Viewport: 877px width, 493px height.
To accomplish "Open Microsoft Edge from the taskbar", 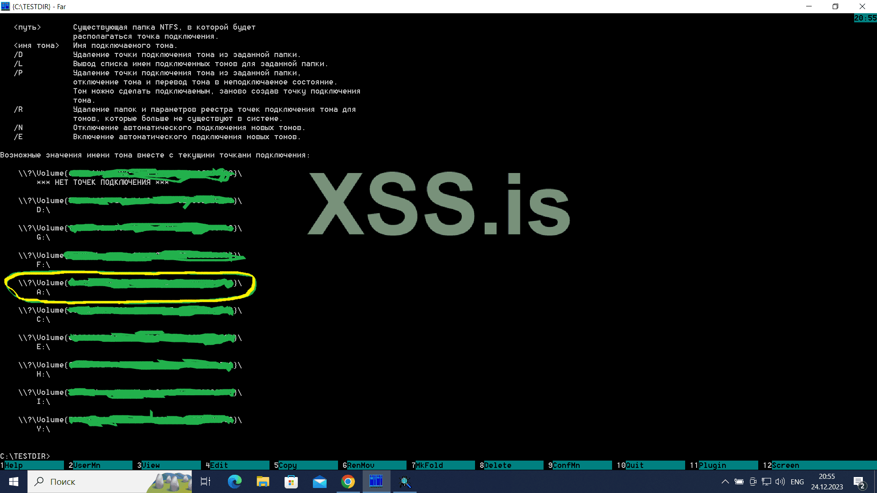I will click(x=234, y=482).
